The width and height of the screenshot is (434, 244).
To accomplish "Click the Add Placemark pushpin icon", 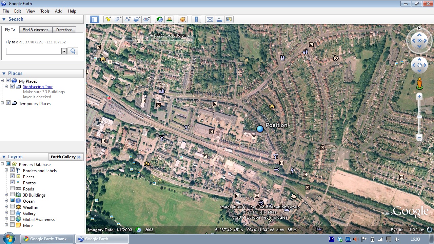I will click(x=108, y=19).
